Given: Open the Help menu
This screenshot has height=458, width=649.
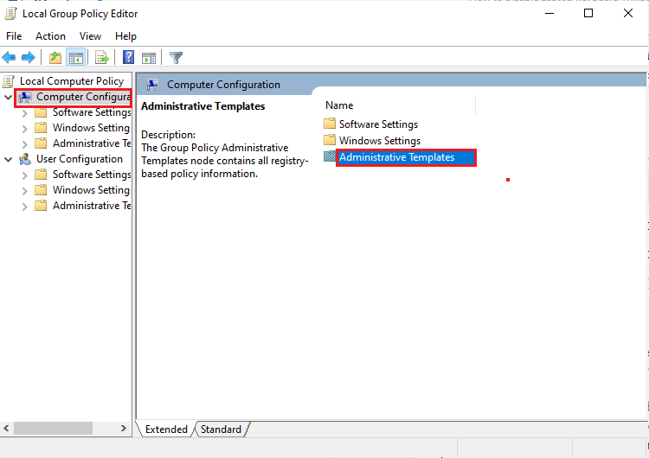Looking at the screenshot, I should (x=125, y=36).
